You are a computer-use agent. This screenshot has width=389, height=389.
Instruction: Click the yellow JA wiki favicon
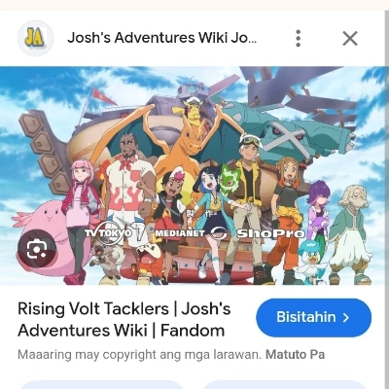(x=36, y=38)
